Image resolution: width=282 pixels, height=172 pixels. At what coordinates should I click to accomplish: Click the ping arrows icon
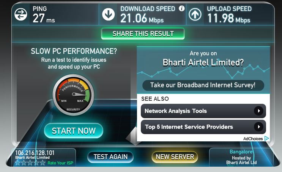[21, 14]
